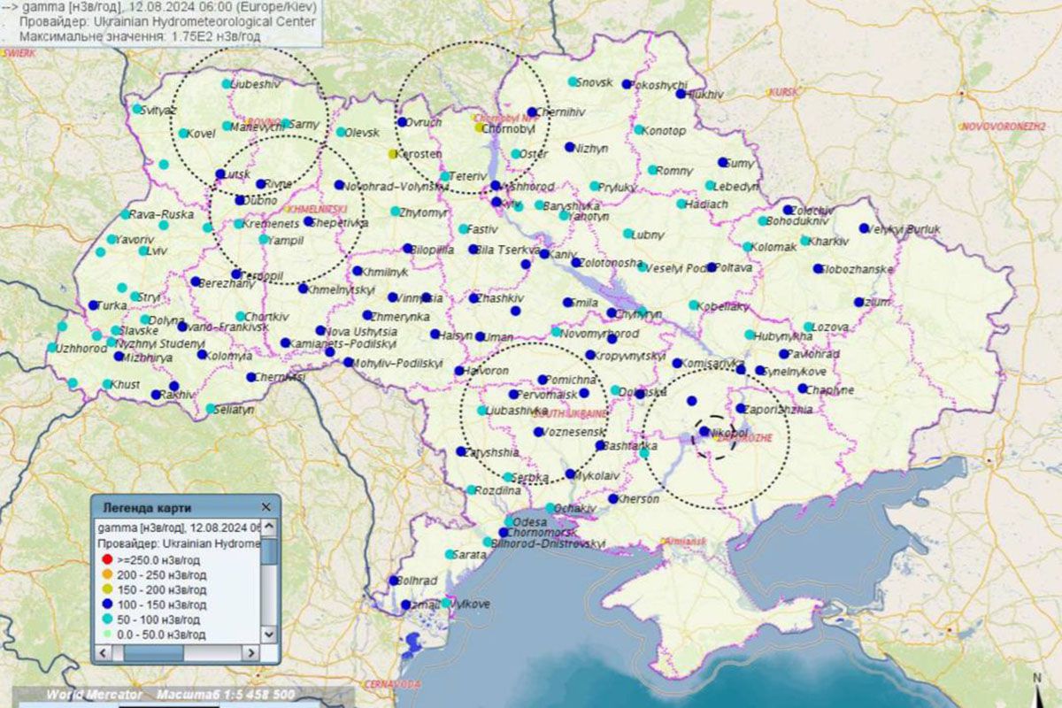Click the Zaporizhzhia station marker

[741, 409]
